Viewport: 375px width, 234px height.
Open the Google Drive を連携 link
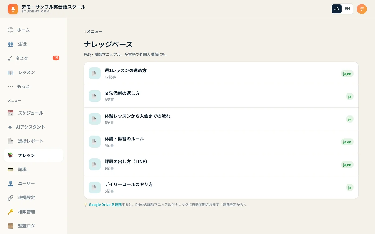pyautogui.click(x=105, y=205)
